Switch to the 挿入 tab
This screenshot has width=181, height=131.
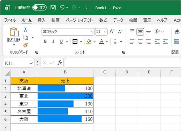point(41,20)
